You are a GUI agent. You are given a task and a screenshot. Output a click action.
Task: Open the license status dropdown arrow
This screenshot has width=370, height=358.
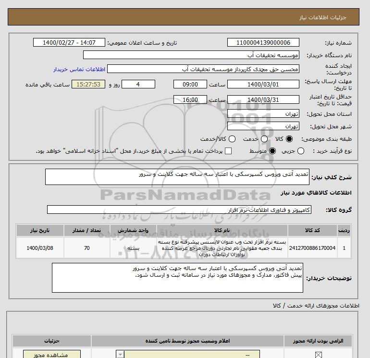pyautogui.click(x=120, y=355)
